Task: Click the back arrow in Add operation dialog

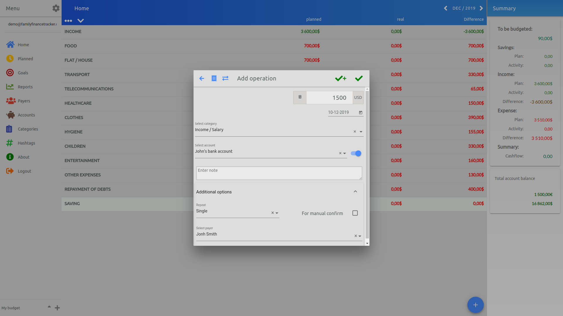Action: click(202, 78)
